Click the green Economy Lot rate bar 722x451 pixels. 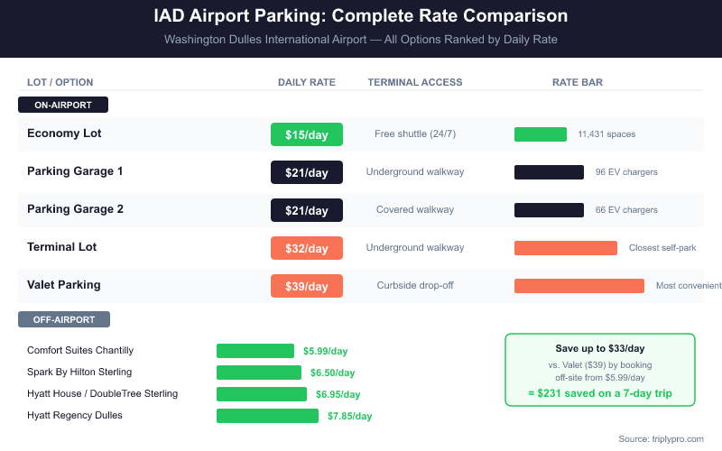click(540, 134)
